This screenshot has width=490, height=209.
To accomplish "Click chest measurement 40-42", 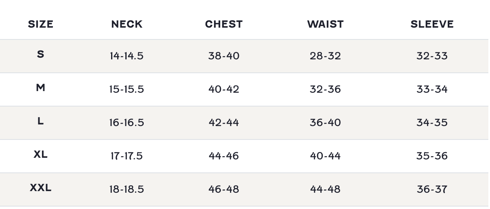I will click(224, 89).
